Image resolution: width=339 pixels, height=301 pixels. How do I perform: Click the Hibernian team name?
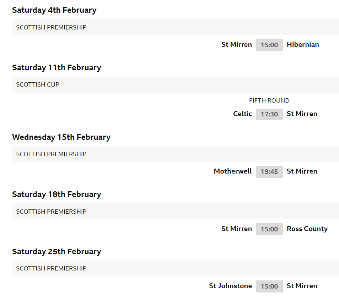(303, 45)
